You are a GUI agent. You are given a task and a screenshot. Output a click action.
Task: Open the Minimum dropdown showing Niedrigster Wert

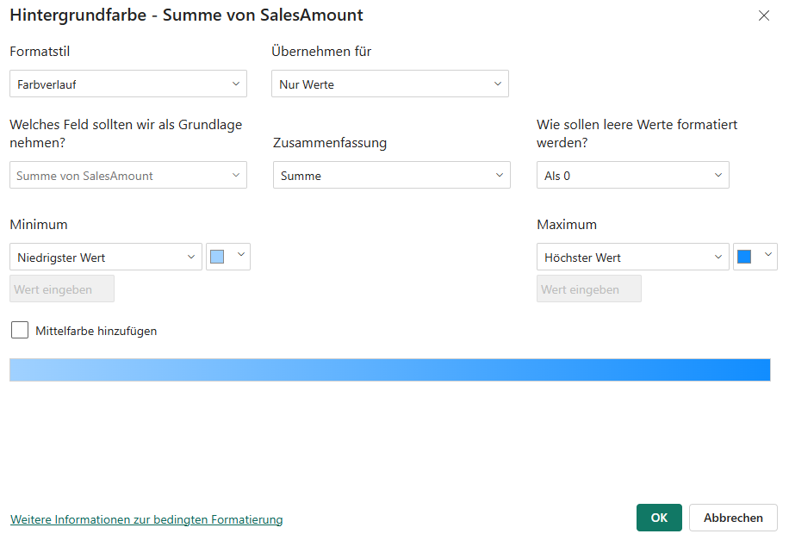click(x=105, y=256)
